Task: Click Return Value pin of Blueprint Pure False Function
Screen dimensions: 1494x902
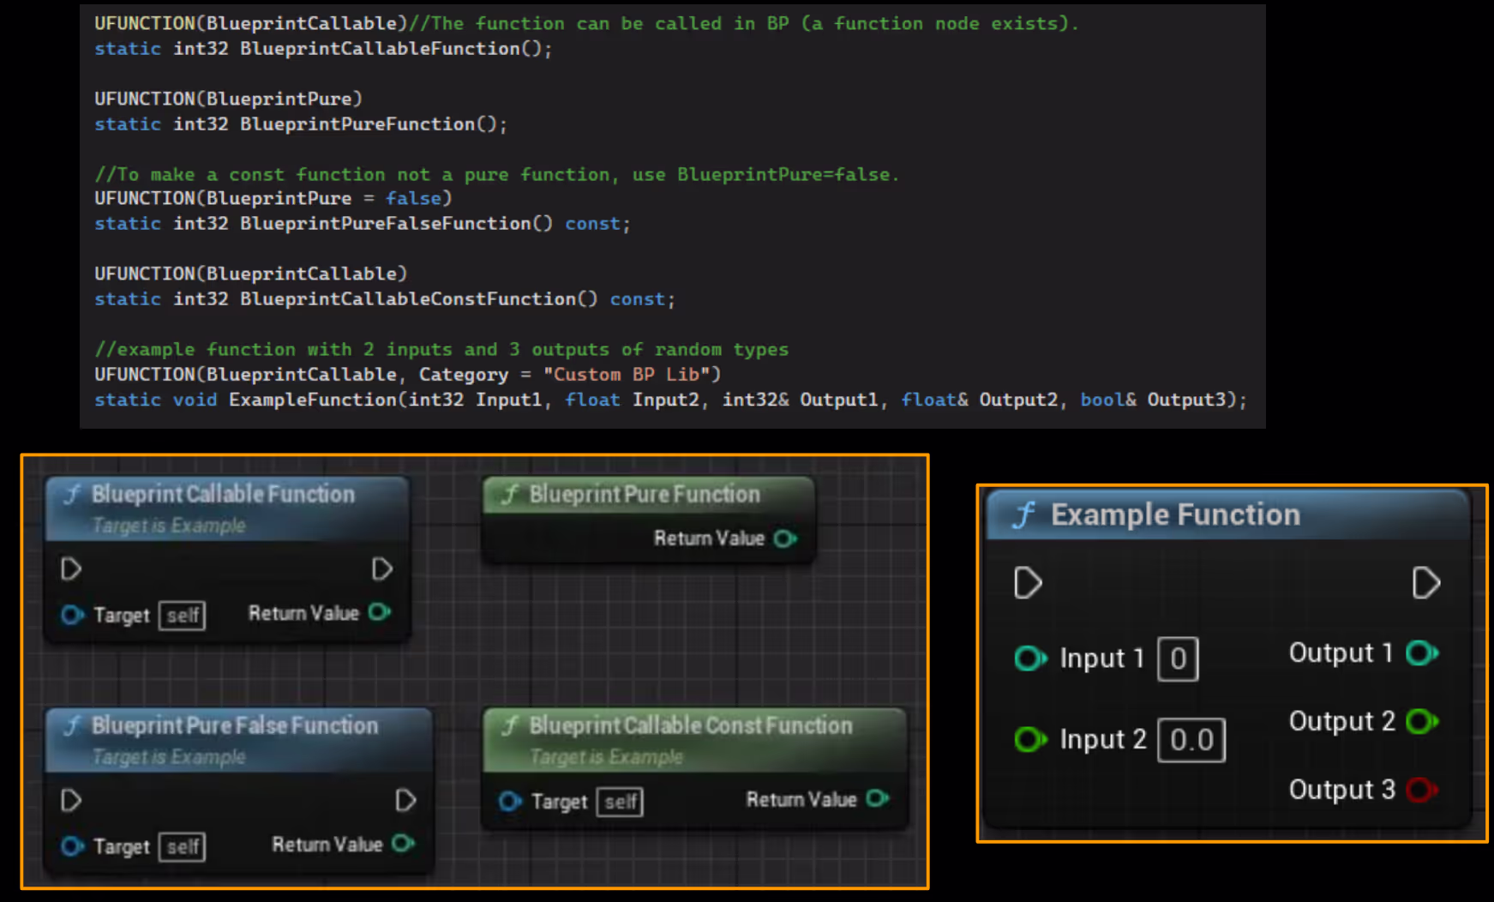Action: coord(403,844)
